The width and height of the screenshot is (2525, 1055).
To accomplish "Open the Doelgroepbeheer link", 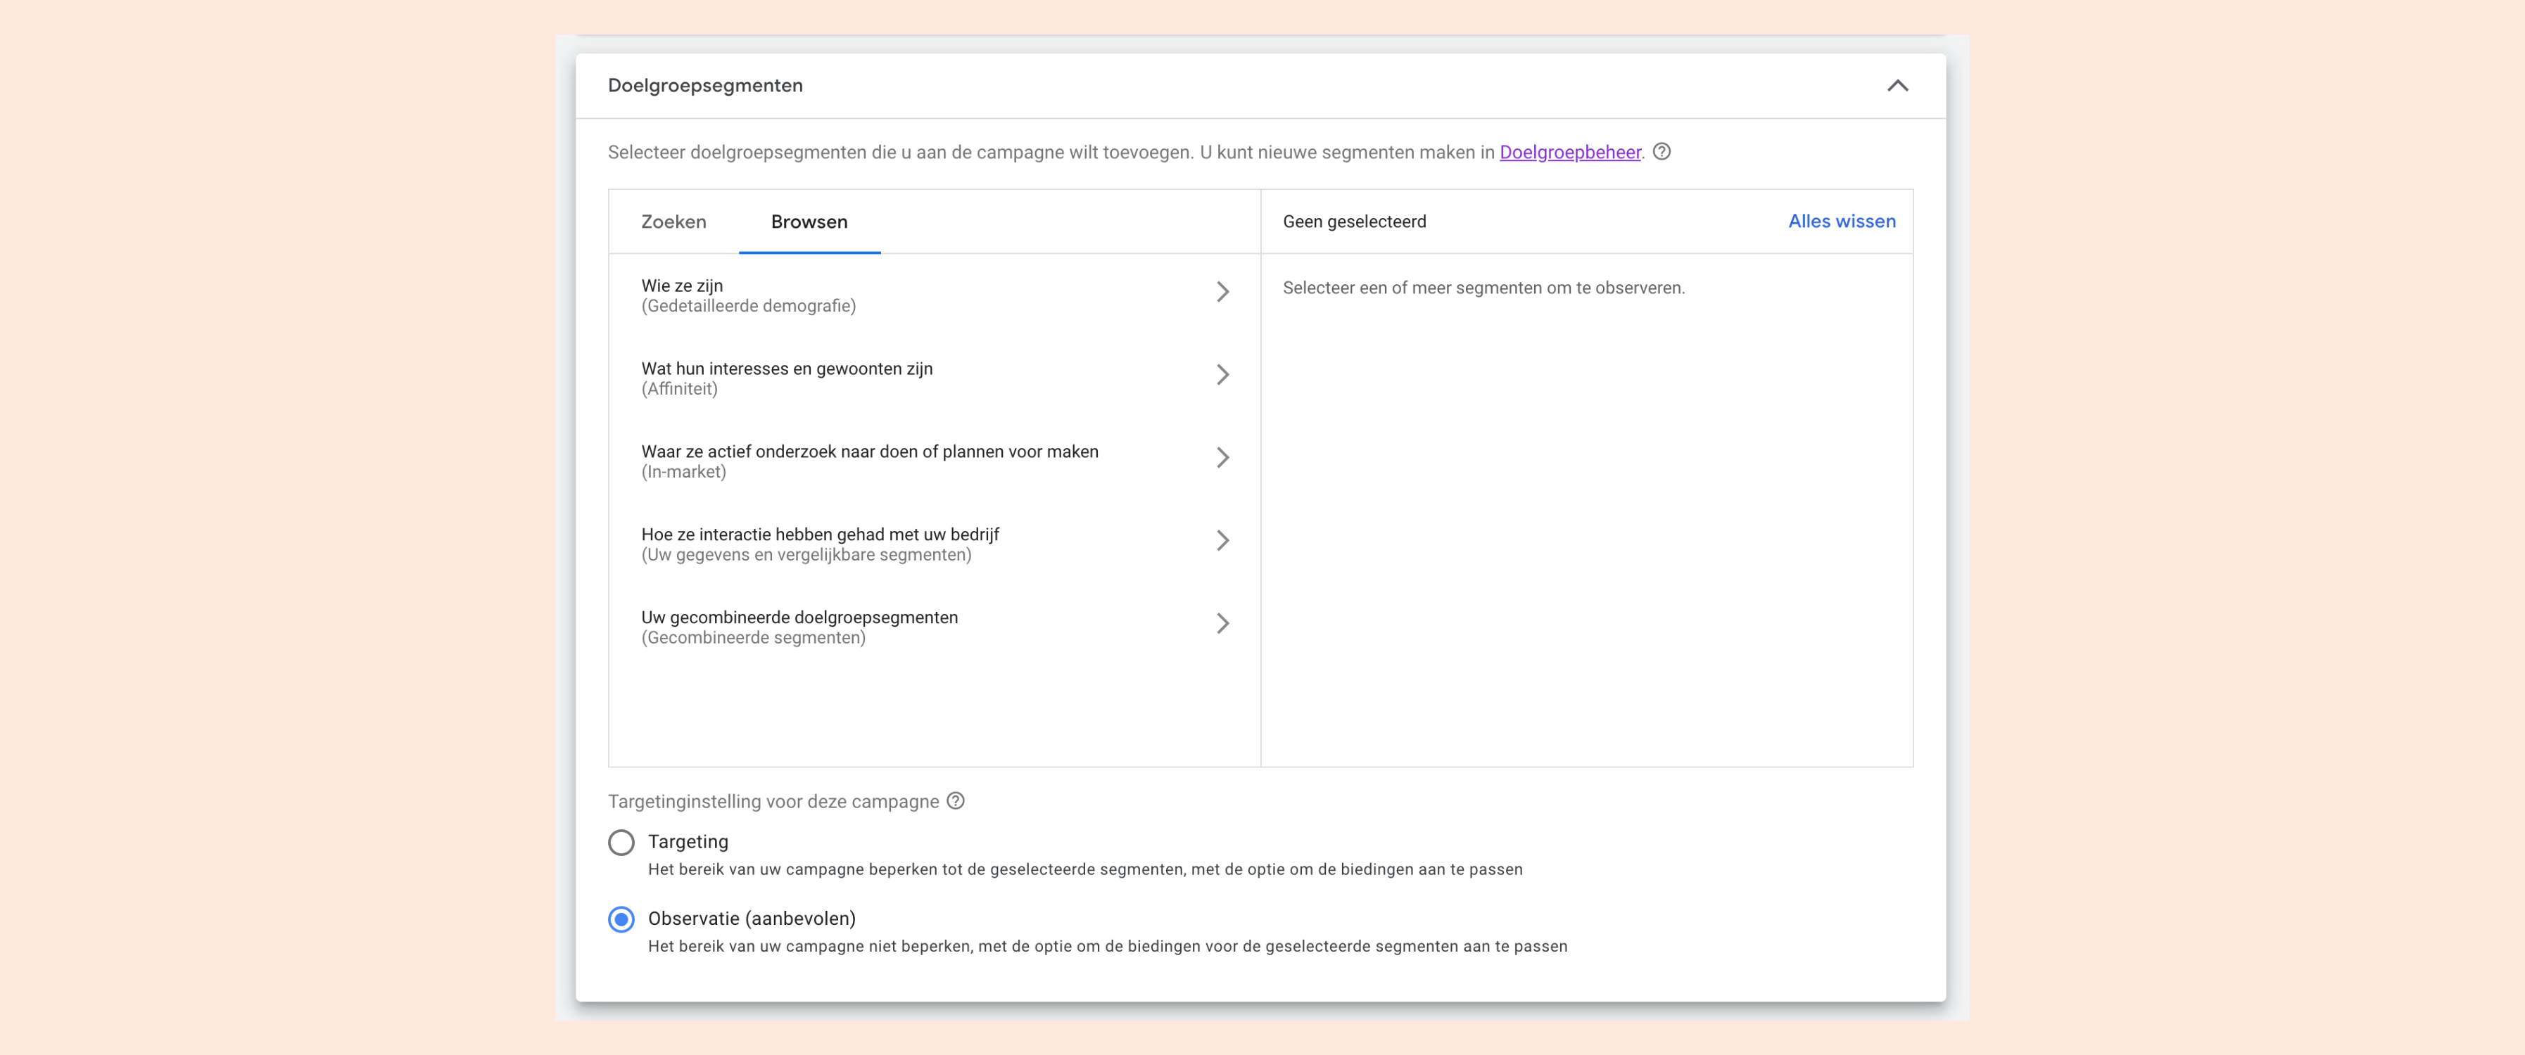I will [1569, 152].
